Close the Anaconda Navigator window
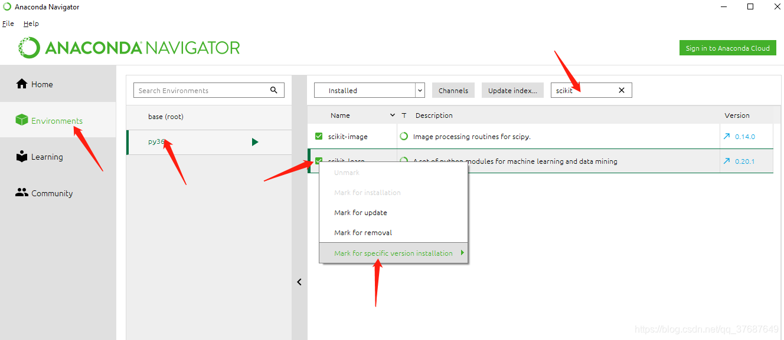The width and height of the screenshot is (784, 340). coord(776,7)
